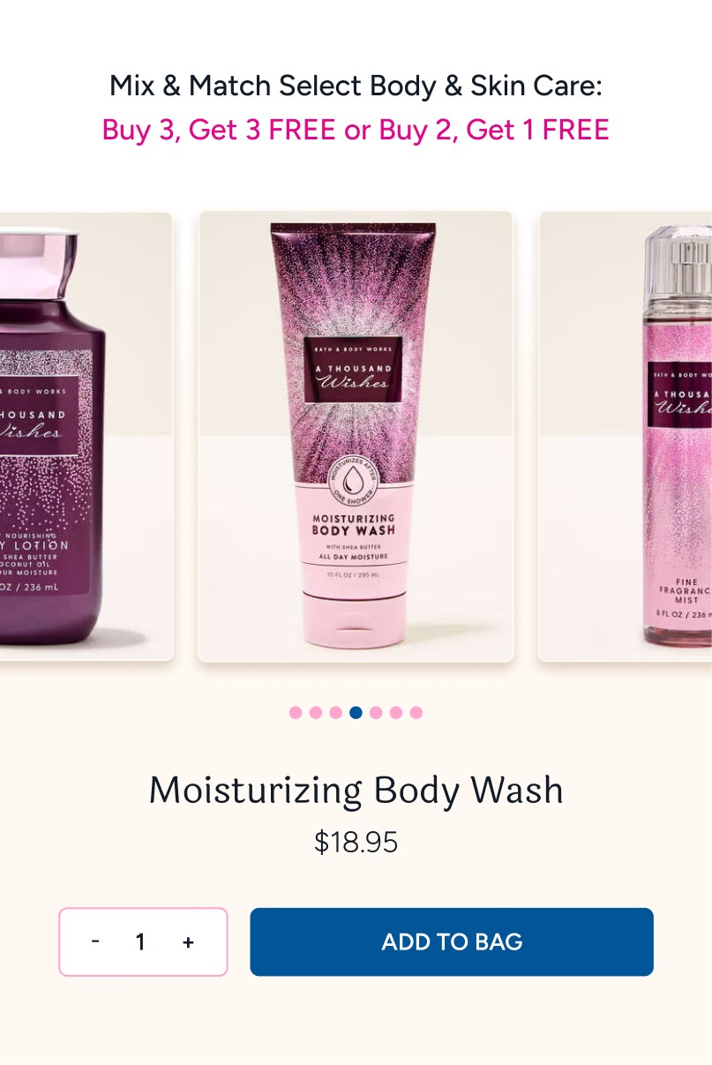Add the Moisturizing Body Wash to bag
Screen dimensions: 712x1065
tap(452, 941)
